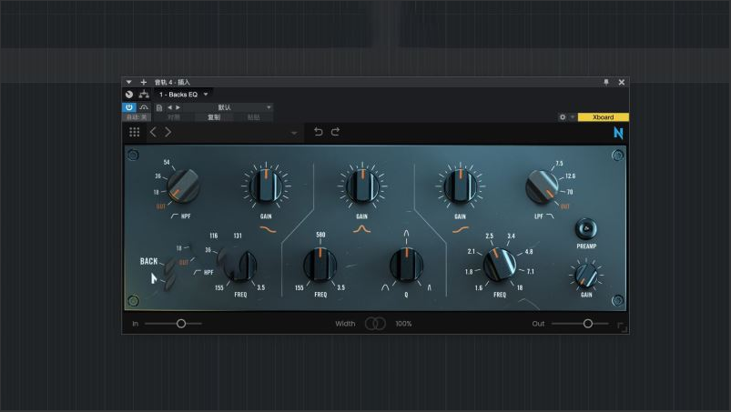This screenshot has width=731, height=412.
Task: Click the Out level slider handle
Action: [x=588, y=324]
